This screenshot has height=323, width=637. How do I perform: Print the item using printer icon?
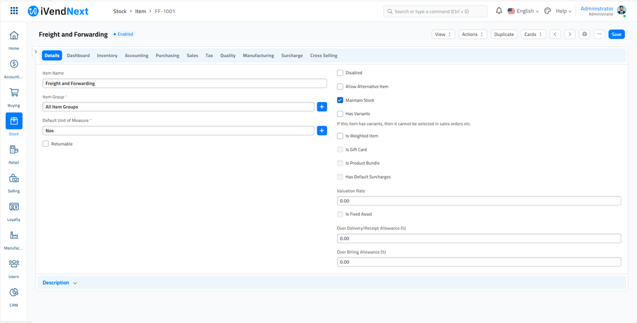tap(584, 34)
